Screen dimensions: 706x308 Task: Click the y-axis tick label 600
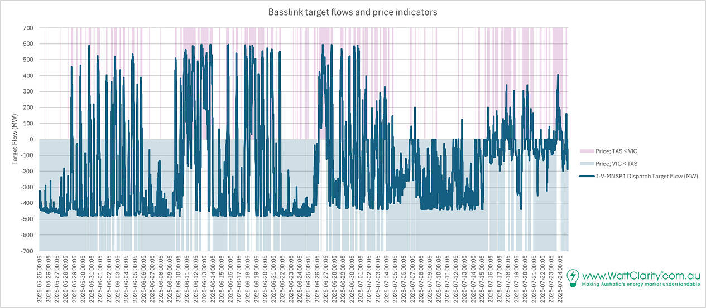pyautogui.click(x=28, y=43)
